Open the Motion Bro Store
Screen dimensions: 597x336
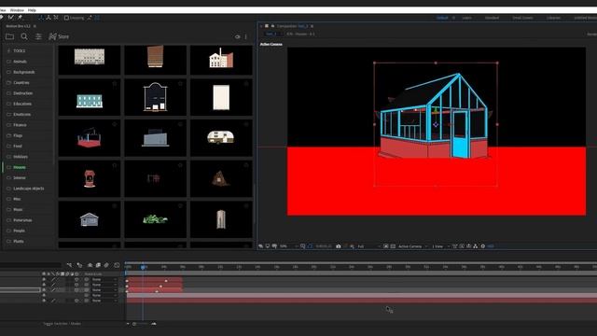coord(59,36)
